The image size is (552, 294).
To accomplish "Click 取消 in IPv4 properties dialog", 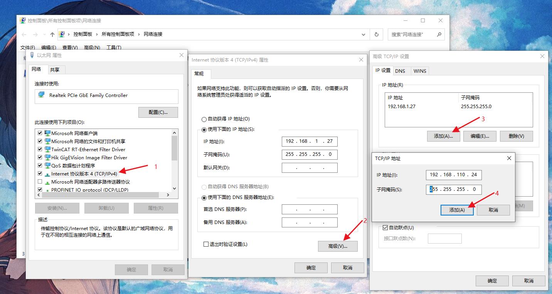I will 348,268.
